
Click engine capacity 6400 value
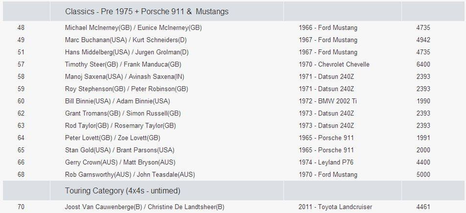click(x=423, y=65)
